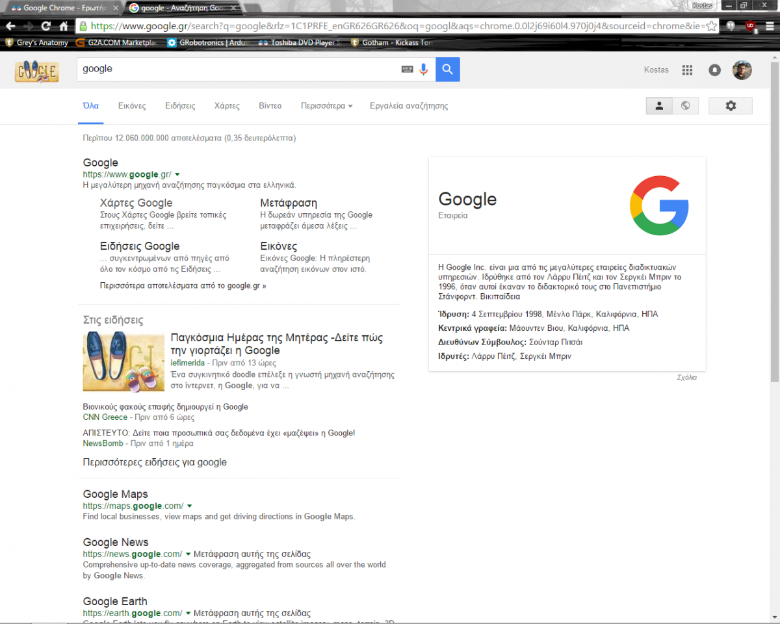
Task: Open the Google apps grid
Action: pyautogui.click(x=687, y=70)
